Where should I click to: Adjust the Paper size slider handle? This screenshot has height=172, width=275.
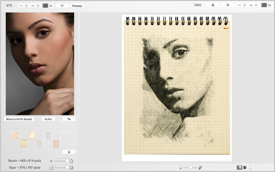(67, 168)
